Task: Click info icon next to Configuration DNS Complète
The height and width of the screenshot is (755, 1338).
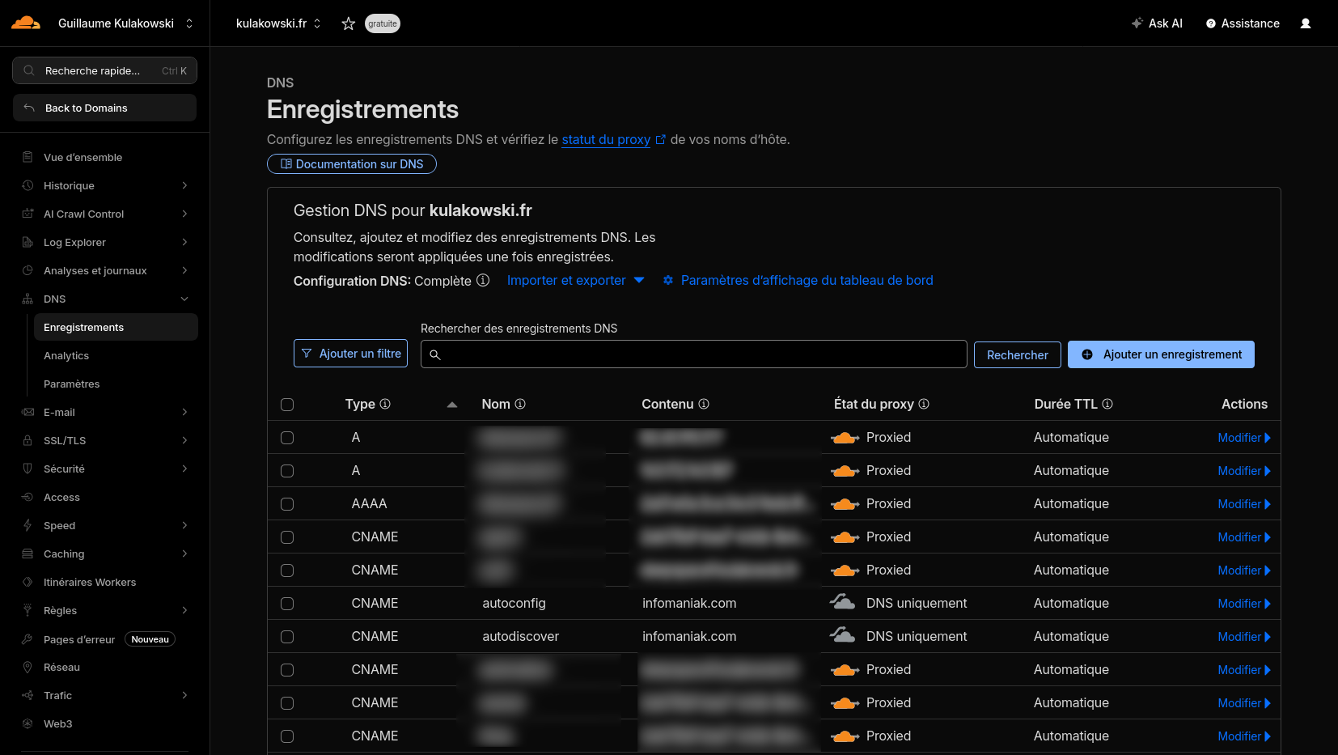Action: tap(483, 280)
